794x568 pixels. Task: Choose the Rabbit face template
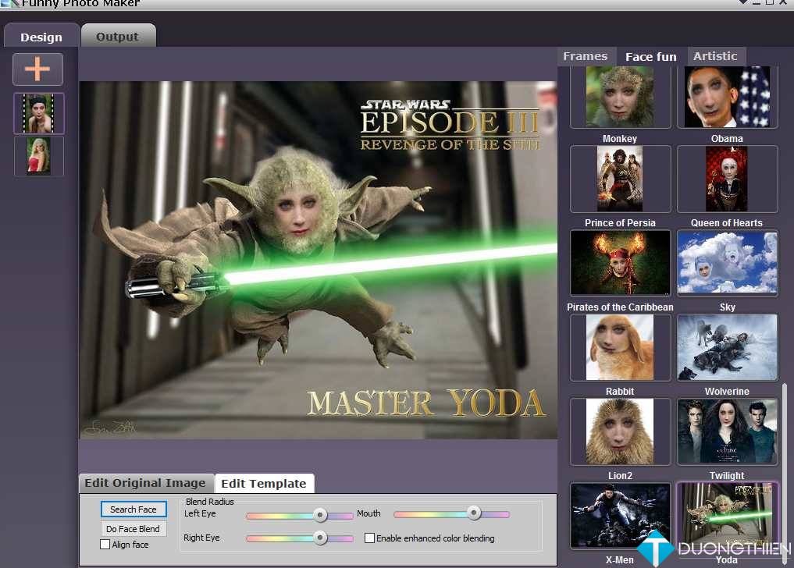[620, 347]
